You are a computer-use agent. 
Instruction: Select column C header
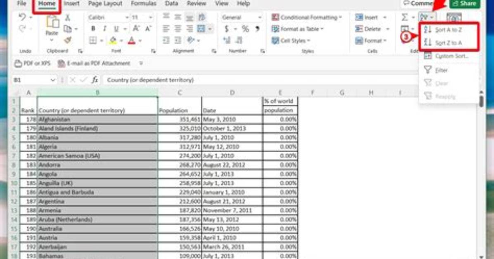point(180,92)
